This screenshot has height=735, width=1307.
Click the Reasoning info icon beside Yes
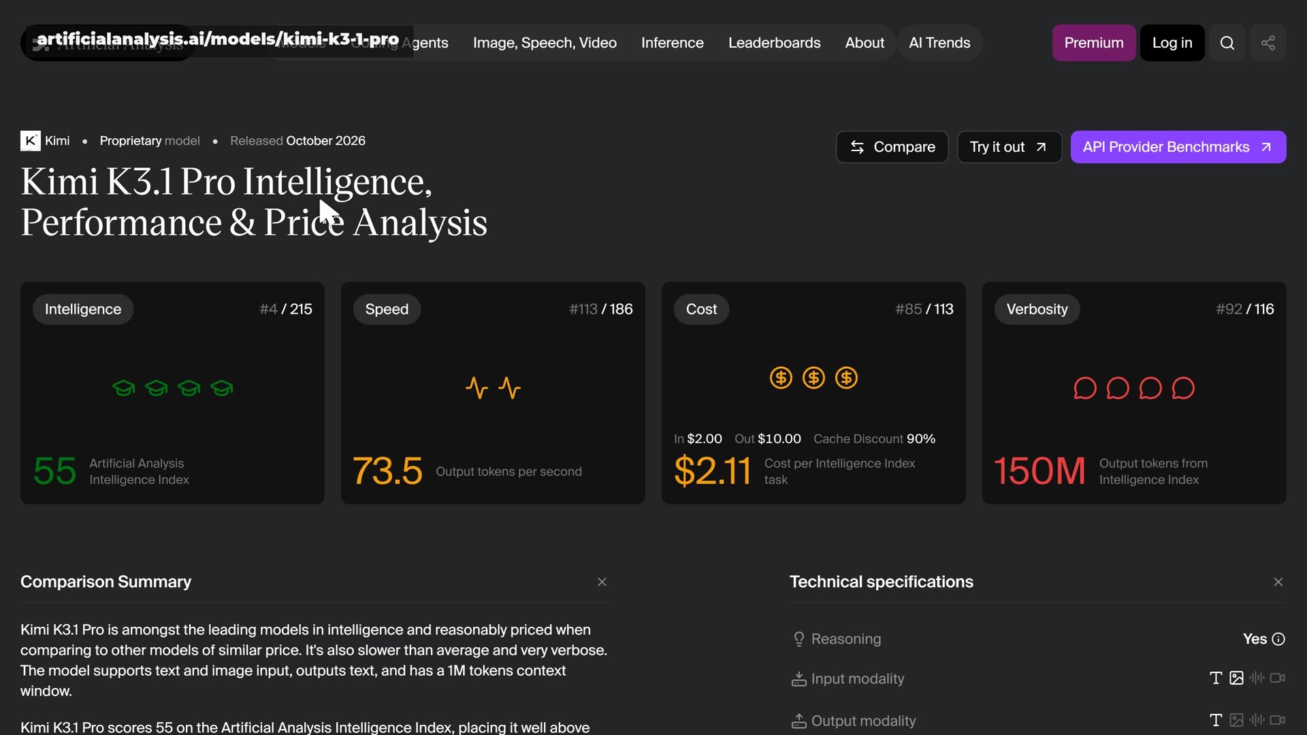(x=1278, y=639)
